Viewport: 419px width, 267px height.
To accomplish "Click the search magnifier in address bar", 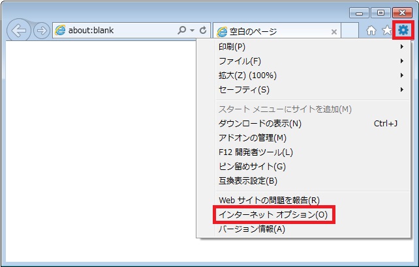I will click(181, 30).
